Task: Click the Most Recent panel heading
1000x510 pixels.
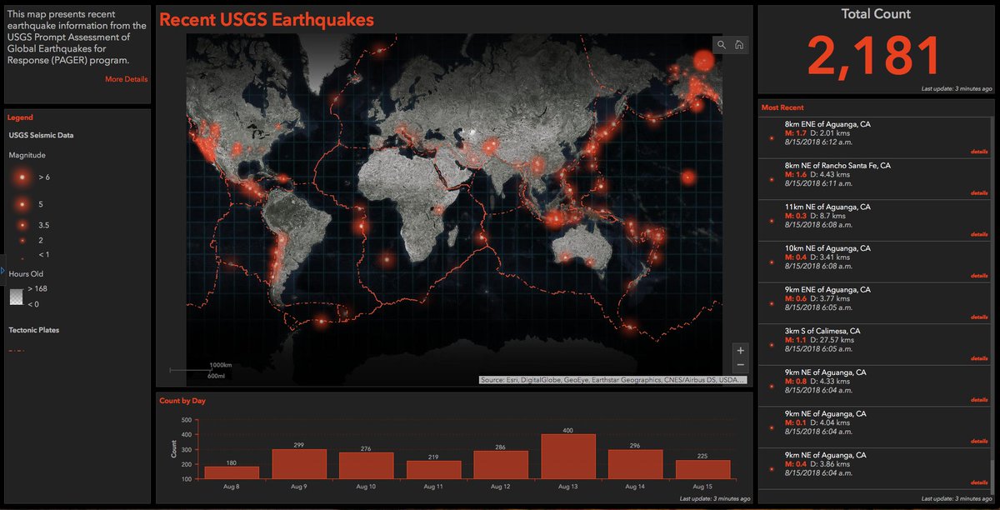Action: point(782,107)
